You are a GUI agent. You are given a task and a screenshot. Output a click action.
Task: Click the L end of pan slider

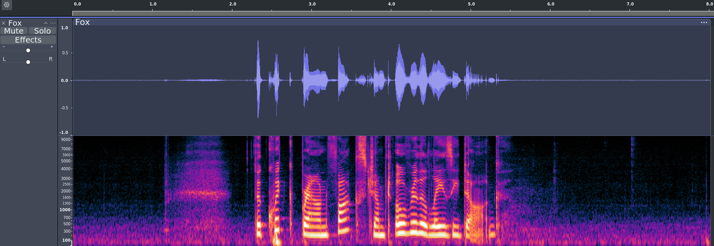4,59
